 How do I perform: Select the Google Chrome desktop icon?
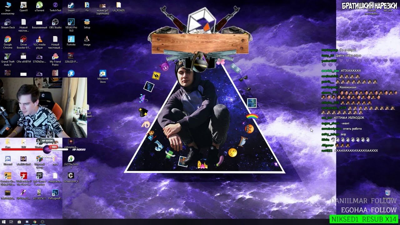pyautogui.click(x=8, y=39)
